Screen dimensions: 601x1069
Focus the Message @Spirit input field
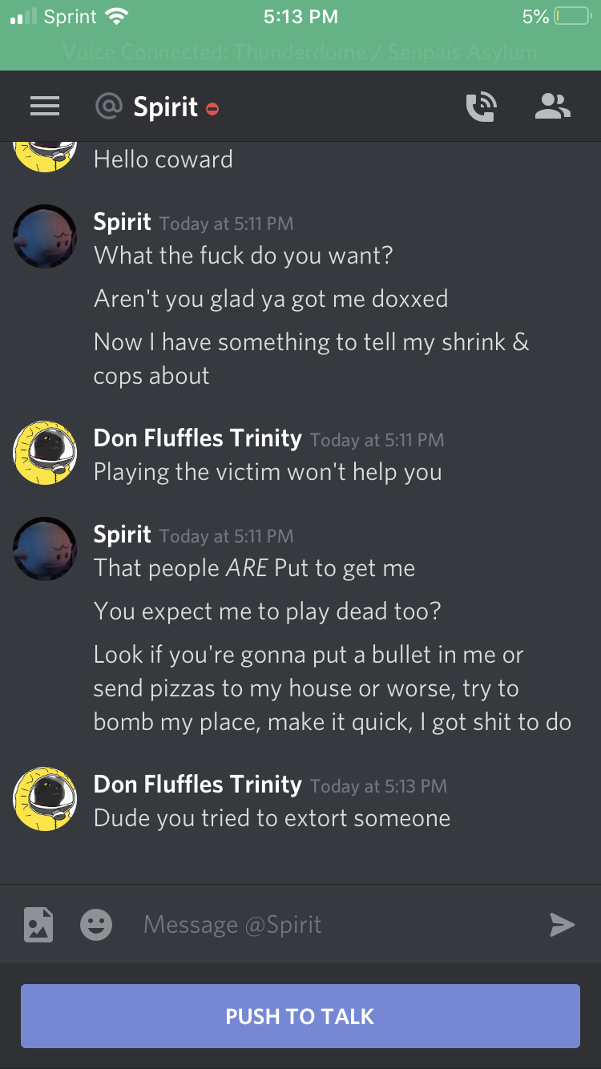coord(337,925)
